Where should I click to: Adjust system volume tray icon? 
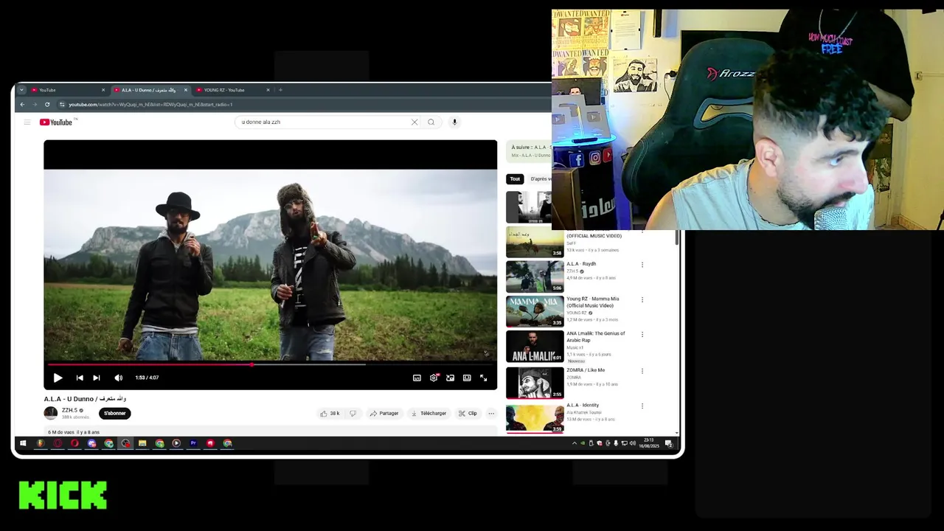point(632,443)
